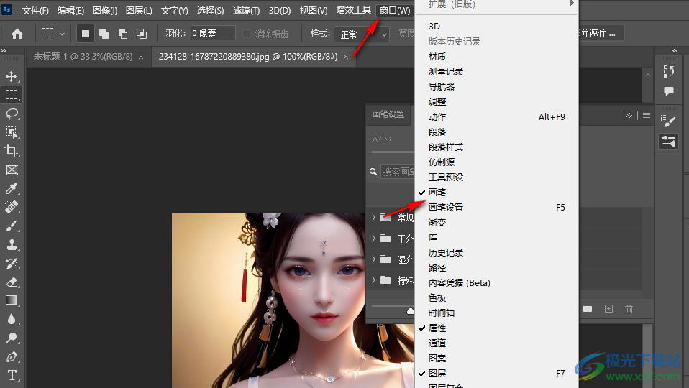Open the 文件(F) menu
The image size is (689, 388).
[35, 11]
